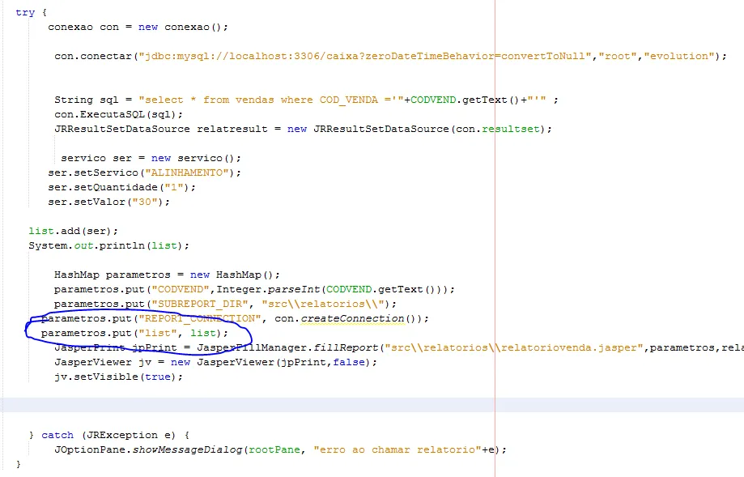Click ser.setQuantidade("1") line
This screenshot has height=477, width=744.
(x=122, y=187)
